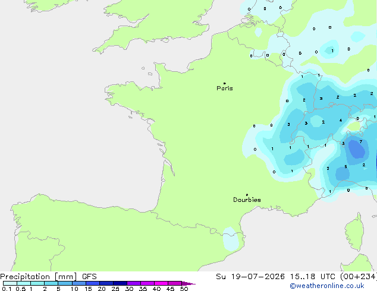
Task: Pick the 35–40 mm magenta legend swatch
Action: pos(147,283)
